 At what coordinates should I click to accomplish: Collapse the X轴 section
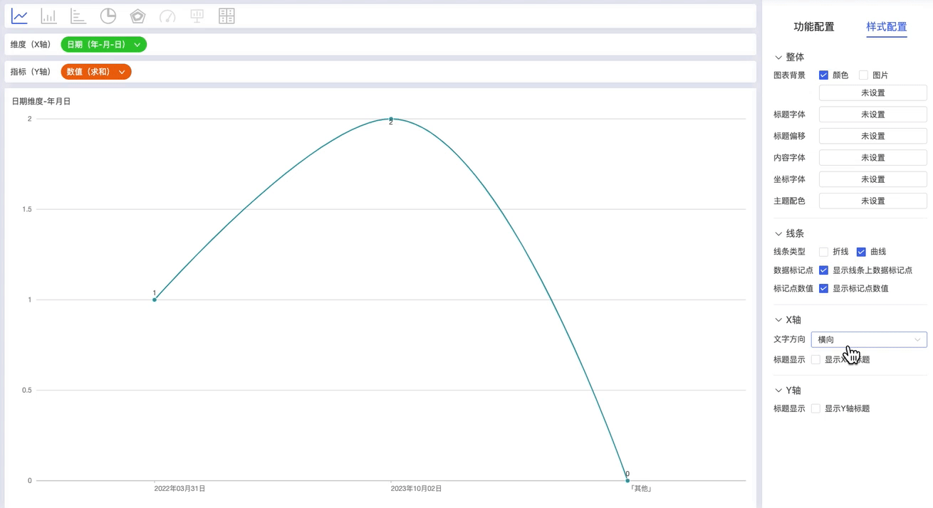click(x=778, y=320)
